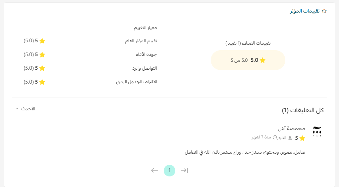
Task: Click the star in the جودة الأداء row
Action: pyautogui.click(x=42, y=55)
